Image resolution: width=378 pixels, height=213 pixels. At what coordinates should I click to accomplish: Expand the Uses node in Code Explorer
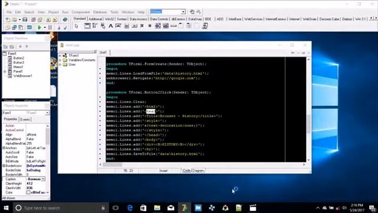[60, 64]
